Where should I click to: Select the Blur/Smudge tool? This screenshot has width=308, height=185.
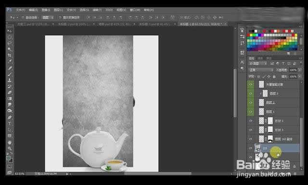[x=10, y=105]
